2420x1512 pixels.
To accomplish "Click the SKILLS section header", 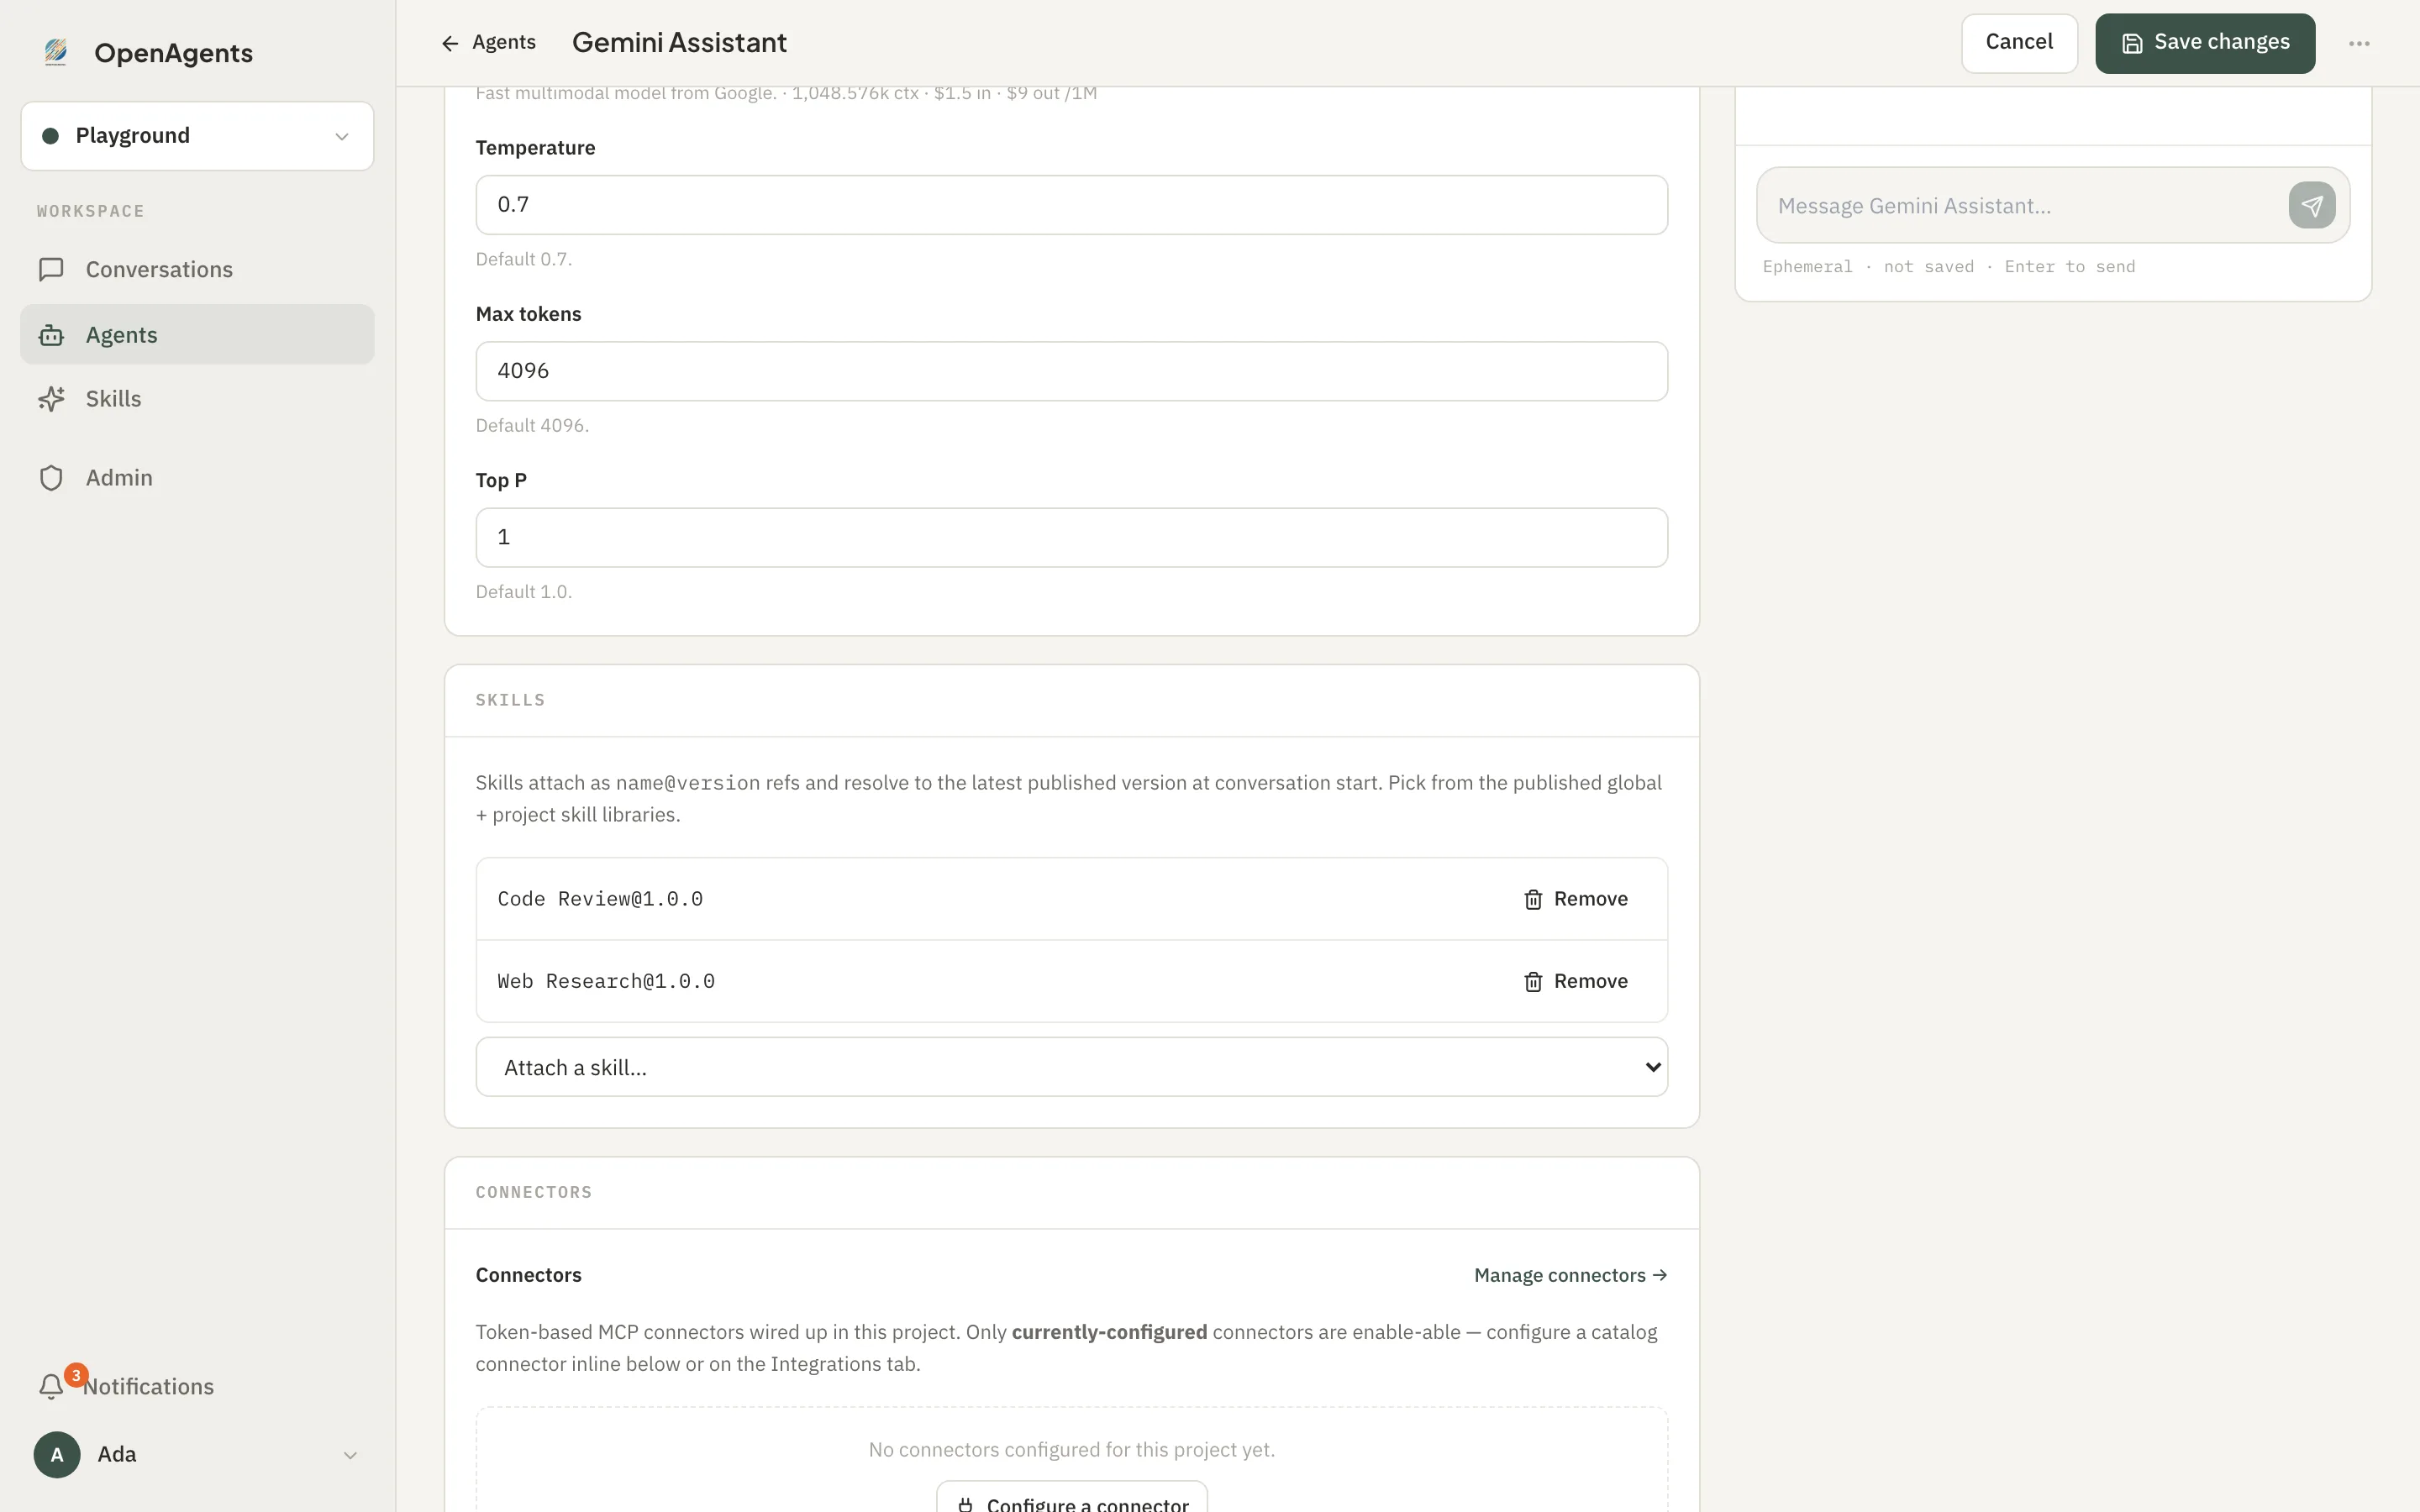I will pos(510,700).
